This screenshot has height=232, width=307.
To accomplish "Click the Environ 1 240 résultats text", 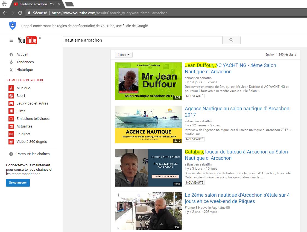I will pyautogui.click(x=280, y=54).
